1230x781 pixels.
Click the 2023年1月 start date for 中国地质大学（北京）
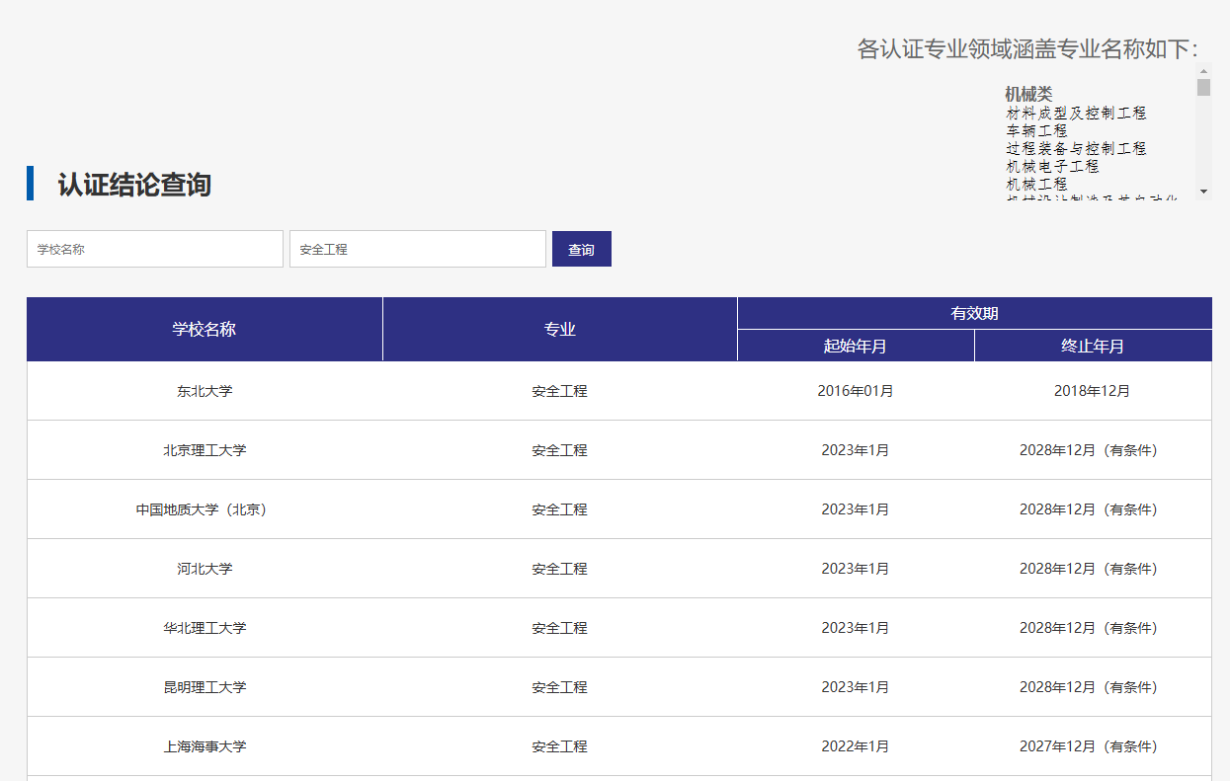pos(856,509)
